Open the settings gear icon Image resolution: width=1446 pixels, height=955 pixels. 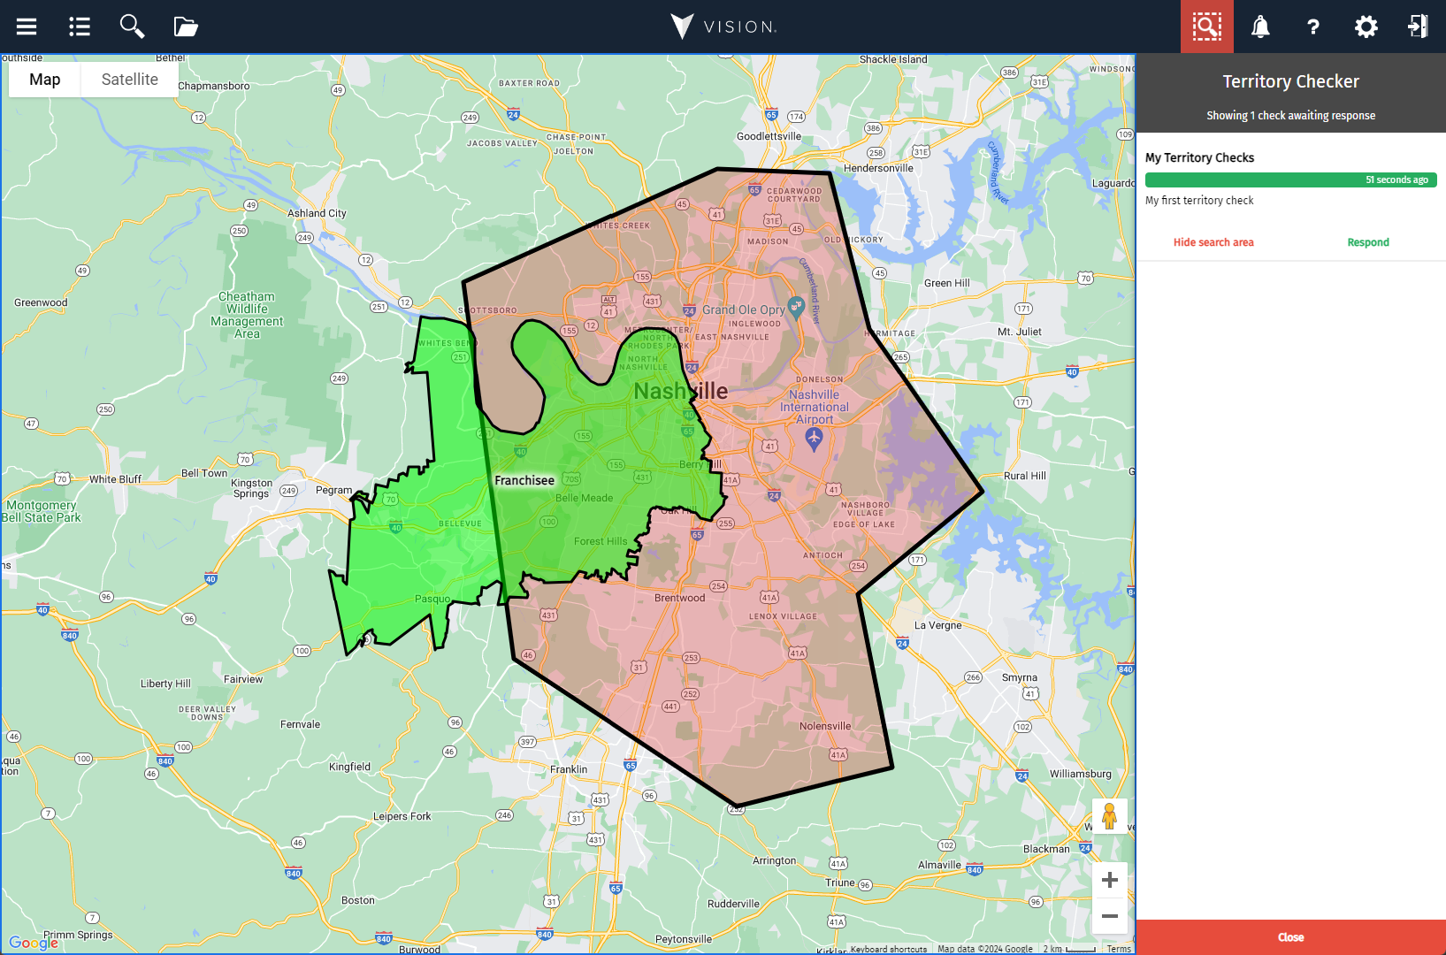[1366, 27]
